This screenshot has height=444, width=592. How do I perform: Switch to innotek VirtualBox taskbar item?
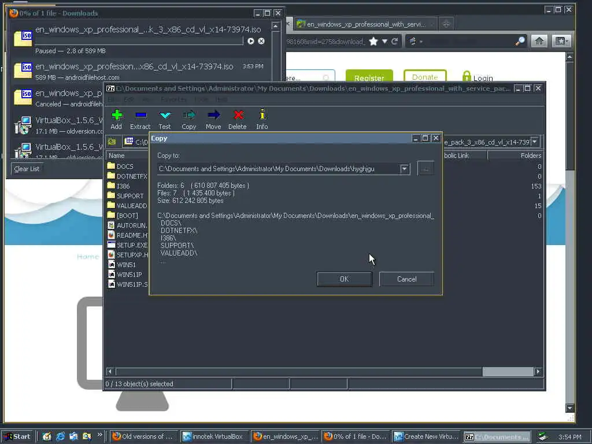click(x=214, y=436)
